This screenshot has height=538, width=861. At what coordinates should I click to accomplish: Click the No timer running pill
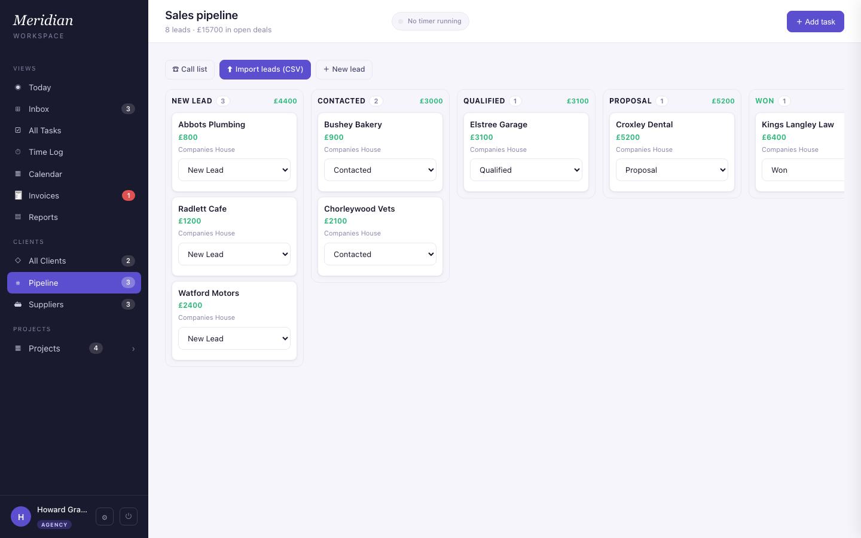click(430, 22)
